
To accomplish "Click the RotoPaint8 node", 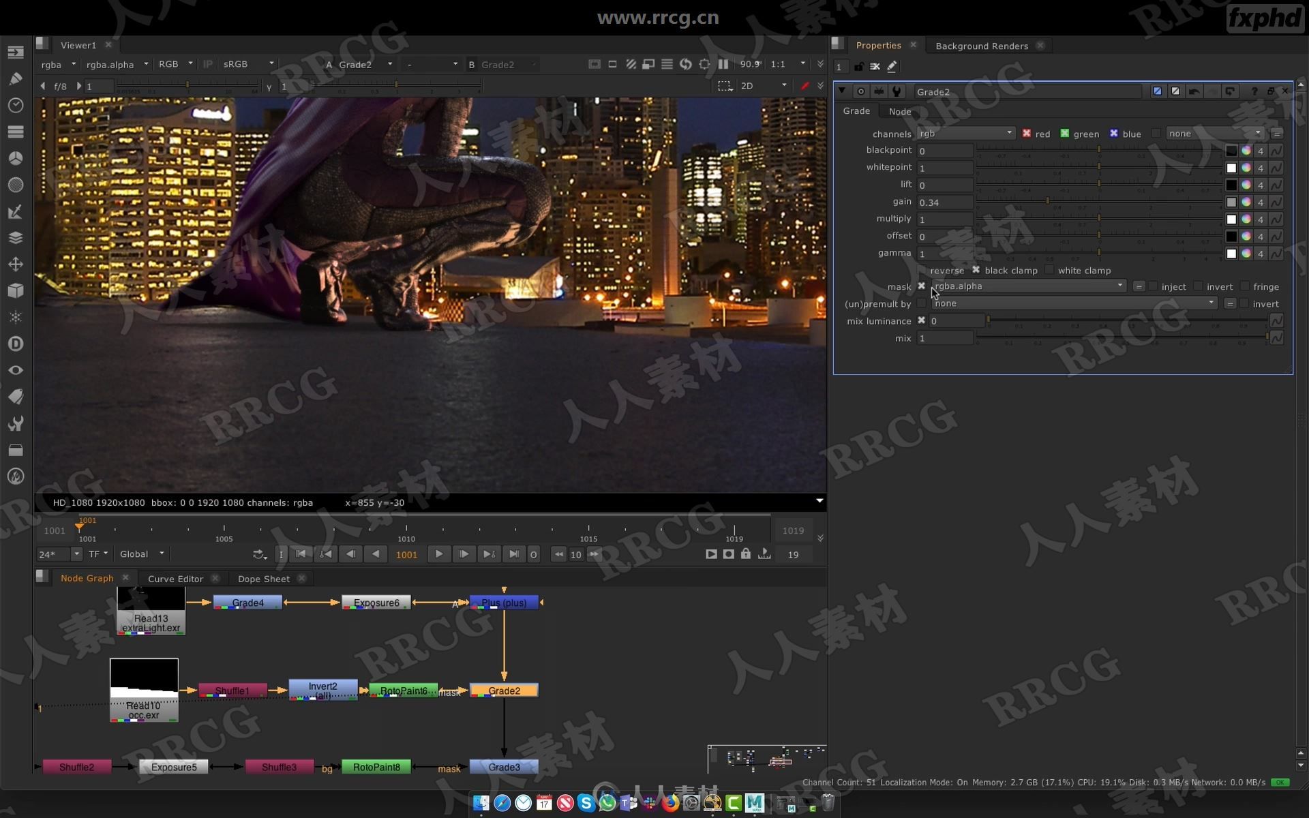I will coord(376,767).
